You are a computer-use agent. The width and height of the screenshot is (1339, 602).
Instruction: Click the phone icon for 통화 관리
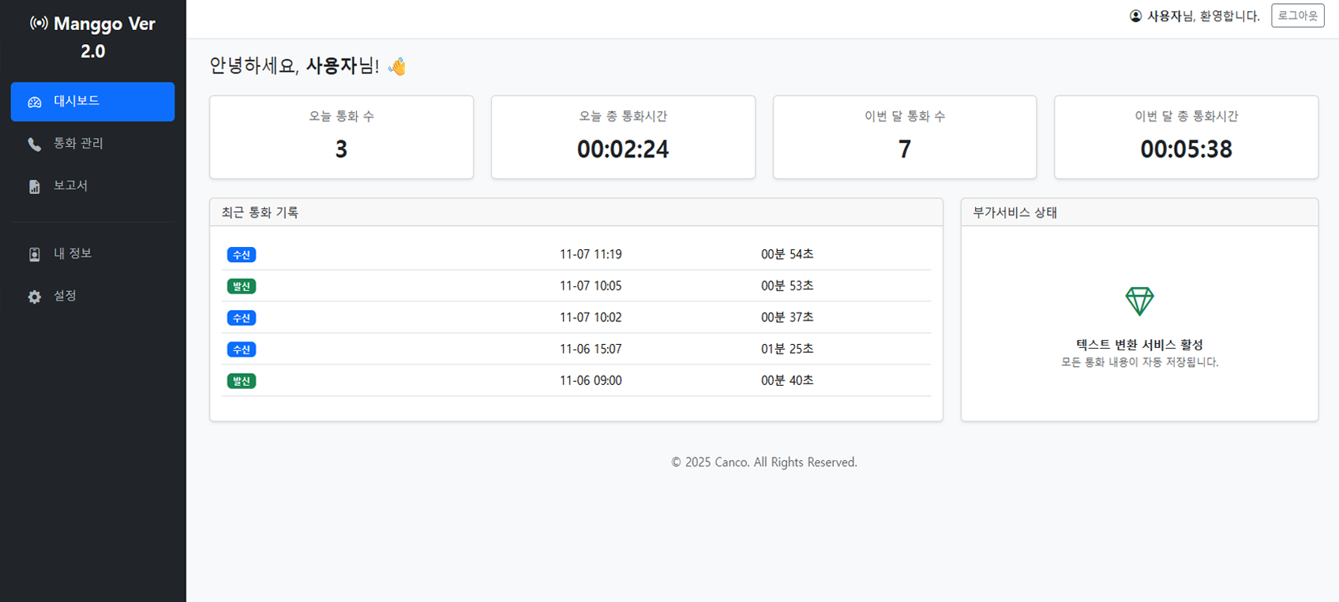(x=35, y=144)
